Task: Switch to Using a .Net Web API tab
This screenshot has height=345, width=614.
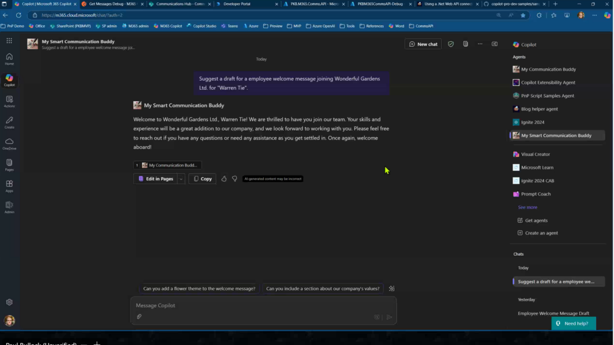Action: pyautogui.click(x=448, y=4)
